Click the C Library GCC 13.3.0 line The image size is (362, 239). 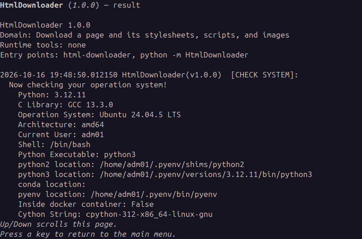pos(66,105)
